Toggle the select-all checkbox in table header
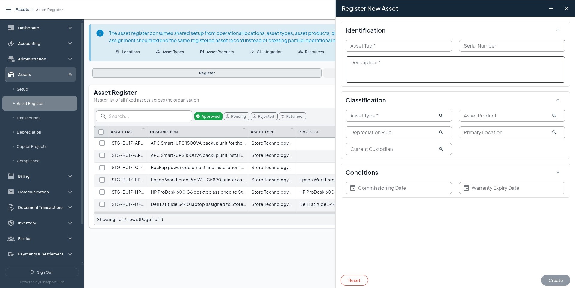575x288 pixels. pos(101,132)
